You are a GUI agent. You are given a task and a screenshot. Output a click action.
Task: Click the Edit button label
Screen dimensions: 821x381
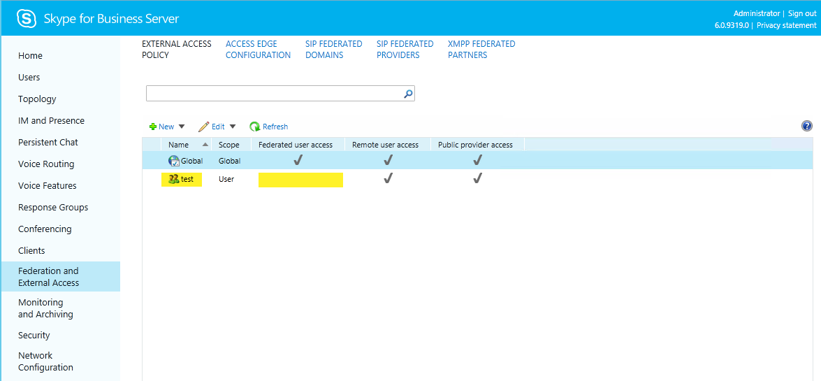click(x=218, y=127)
